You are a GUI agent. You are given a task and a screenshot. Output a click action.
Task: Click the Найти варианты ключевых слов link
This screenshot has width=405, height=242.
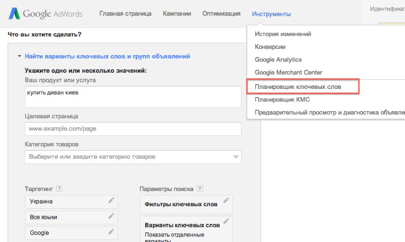pyautogui.click(x=107, y=56)
